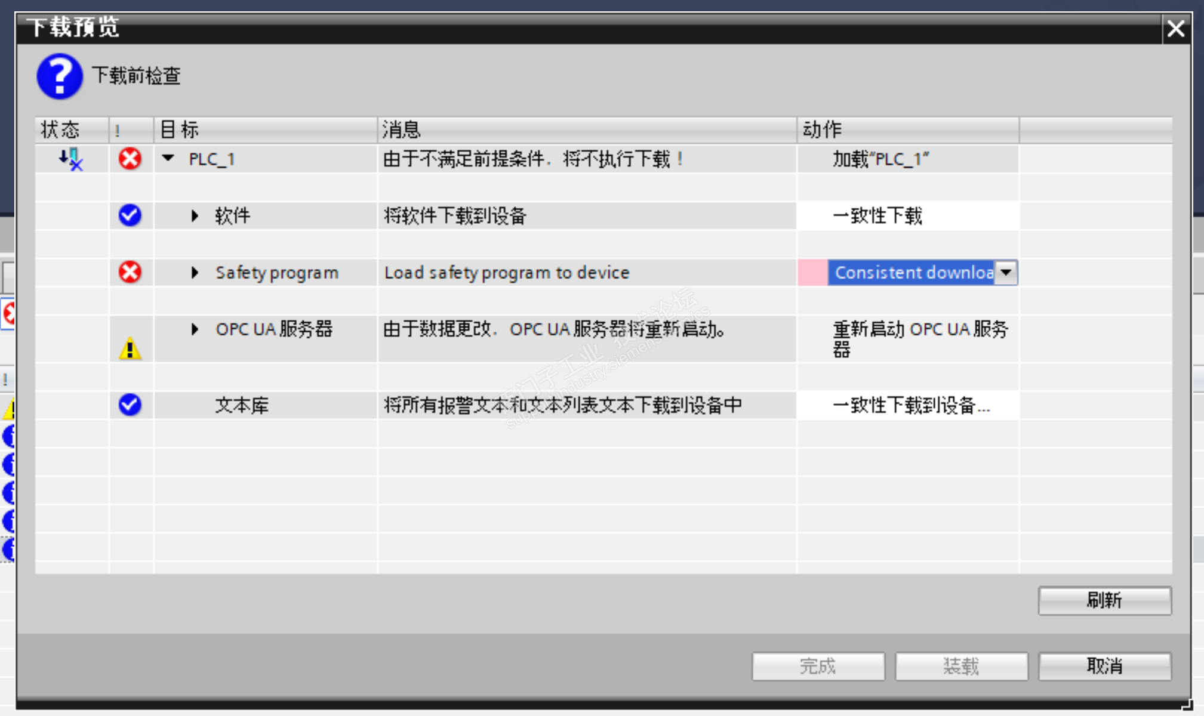Viewport: 1204px width, 716px height.
Task: Click the red error icon for Safety program
Action: (x=130, y=272)
